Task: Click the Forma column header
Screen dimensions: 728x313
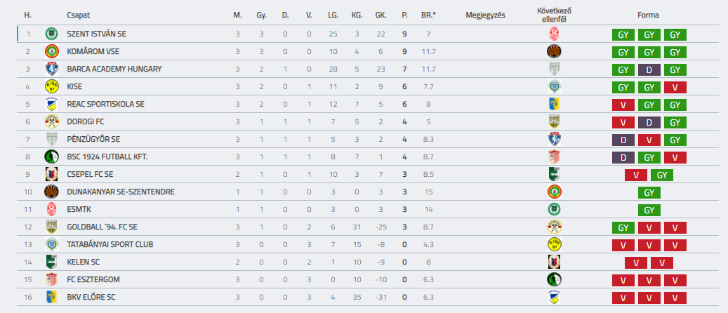Action: 648,15
